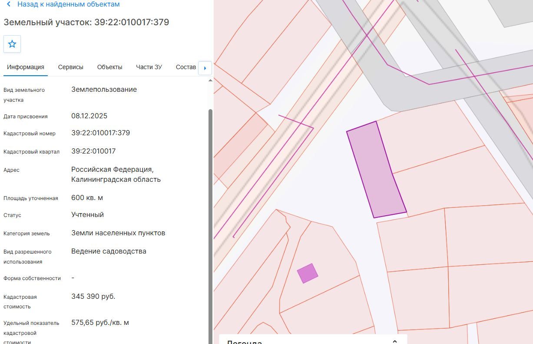Click the heading Земельный участок: 39:22:010017:379
Image resolution: width=533 pixels, height=344 pixels.
coord(86,22)
